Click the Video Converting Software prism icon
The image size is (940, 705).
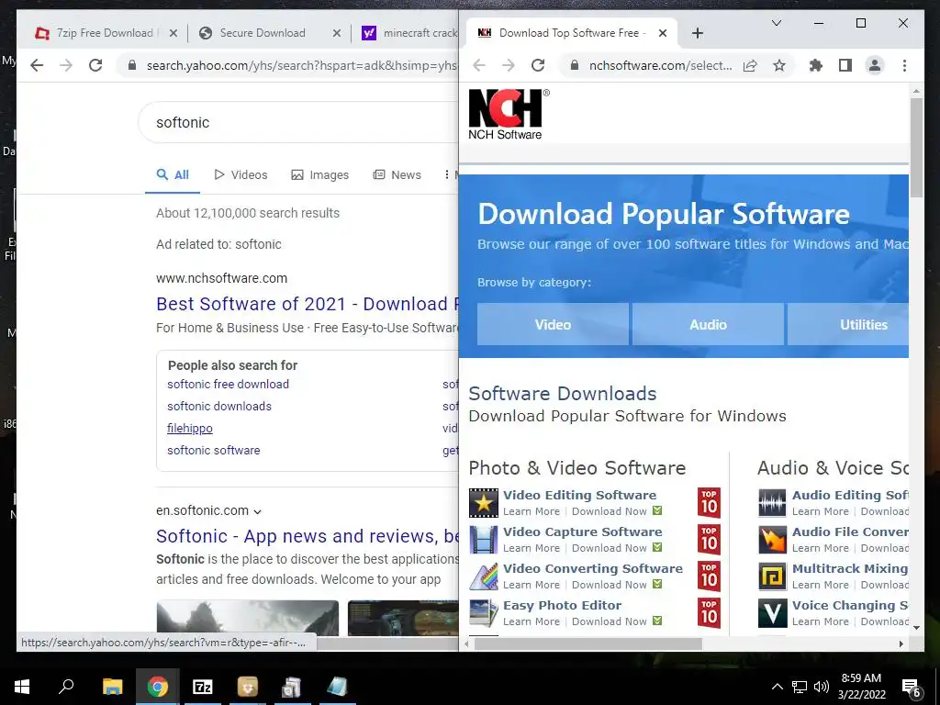click(483, 576)
